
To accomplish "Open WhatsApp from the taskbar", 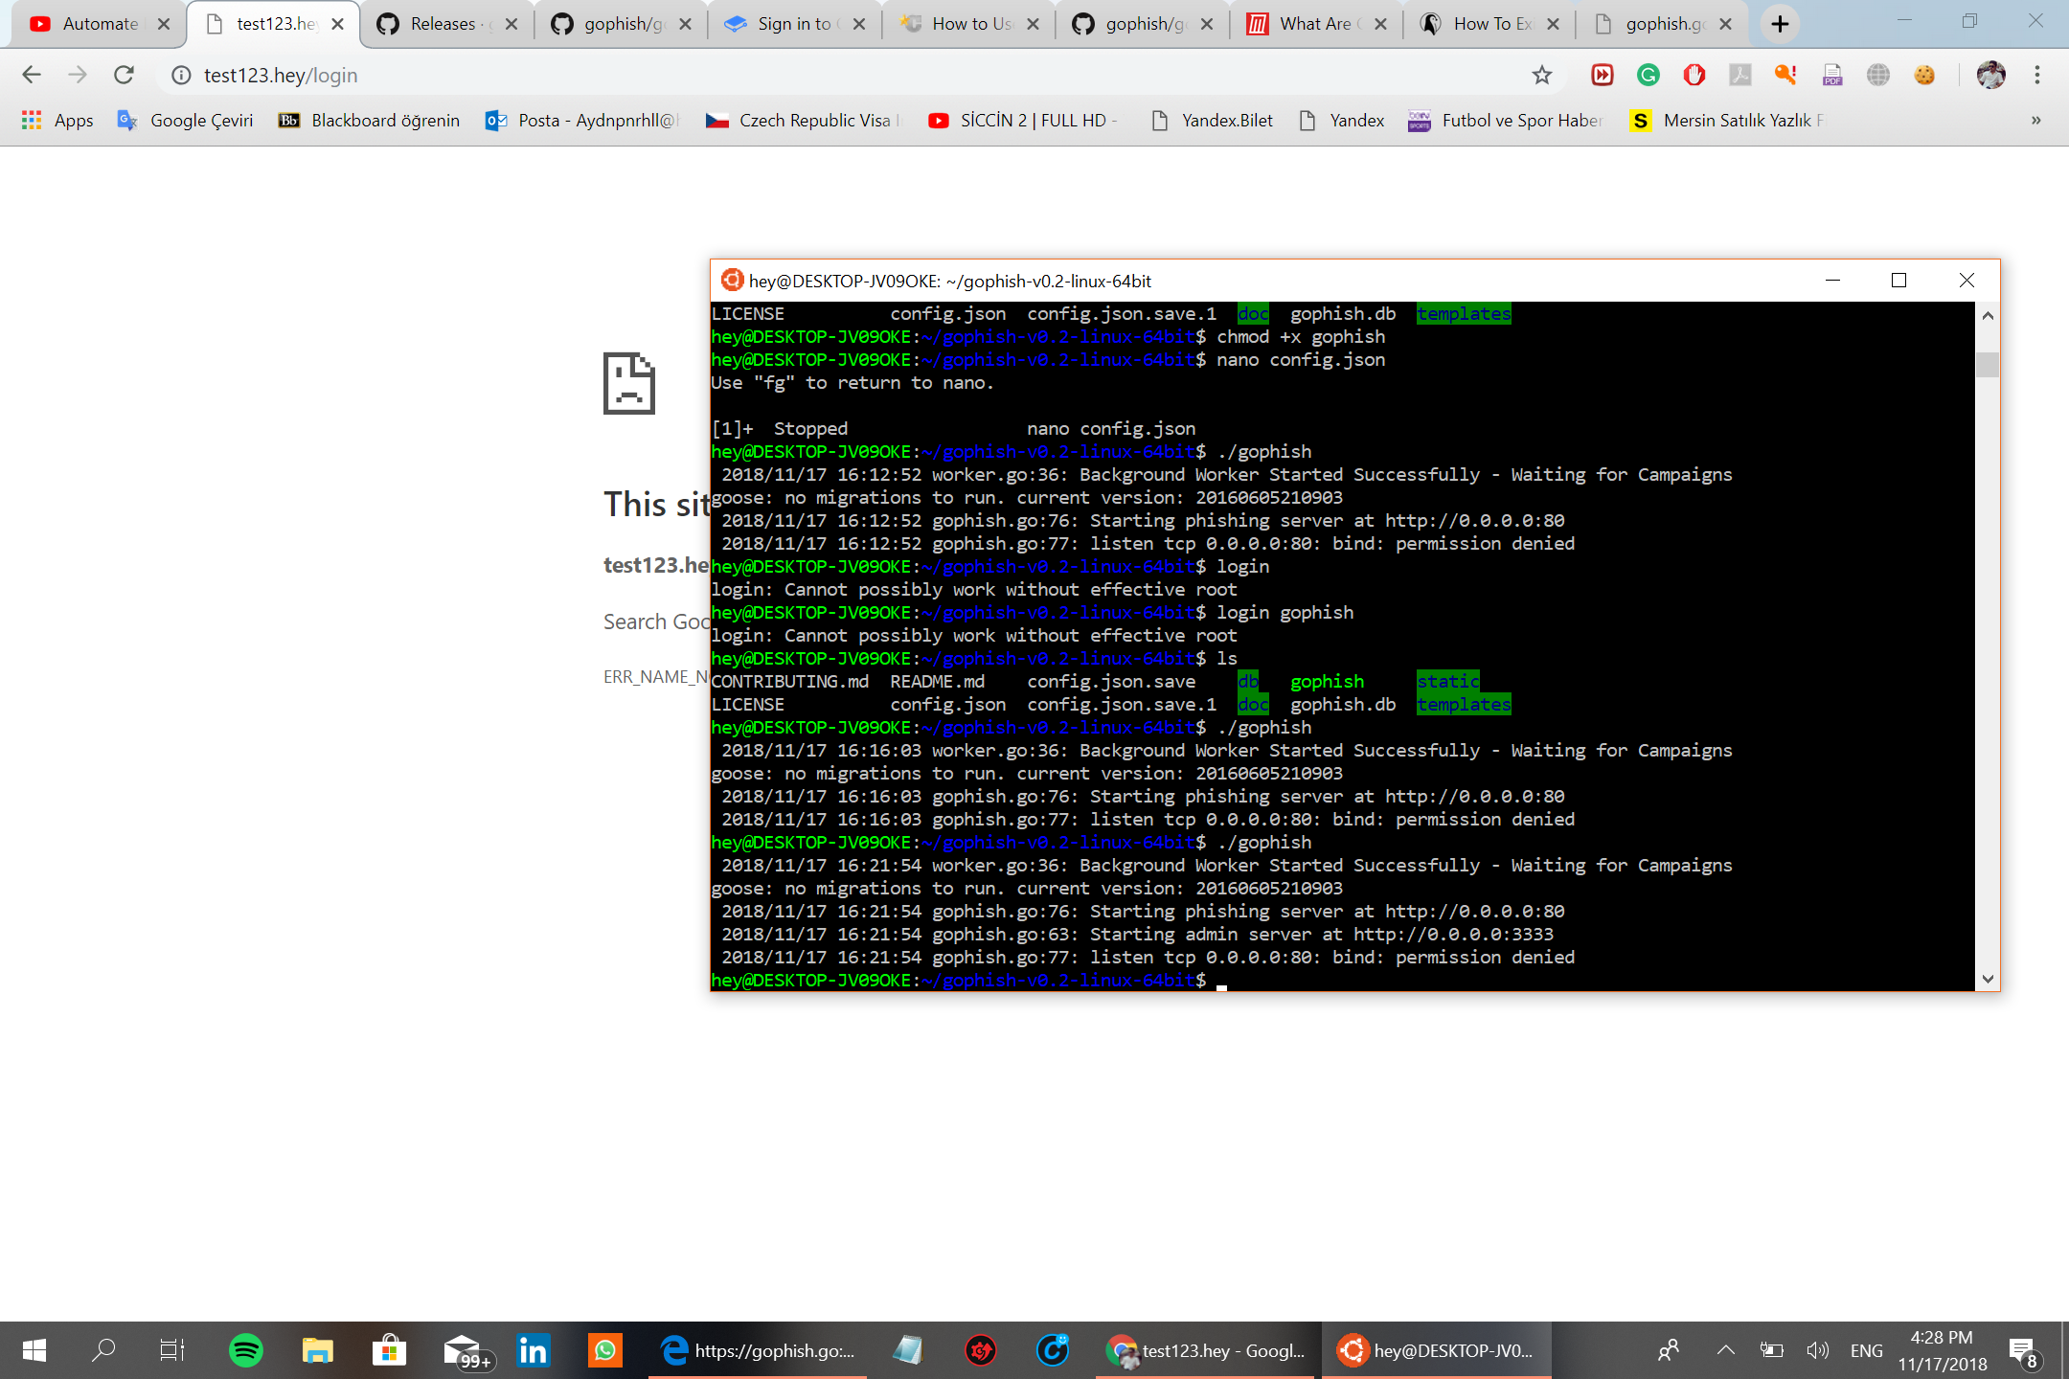I will tap(605, 1350).
